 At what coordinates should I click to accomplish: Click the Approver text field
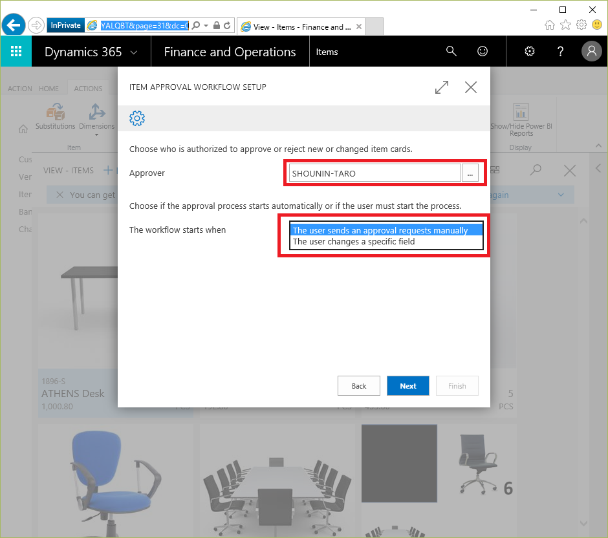(x=375, y=173)
